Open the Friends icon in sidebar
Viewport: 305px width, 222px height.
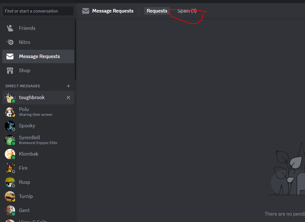[x=10, y=28]
